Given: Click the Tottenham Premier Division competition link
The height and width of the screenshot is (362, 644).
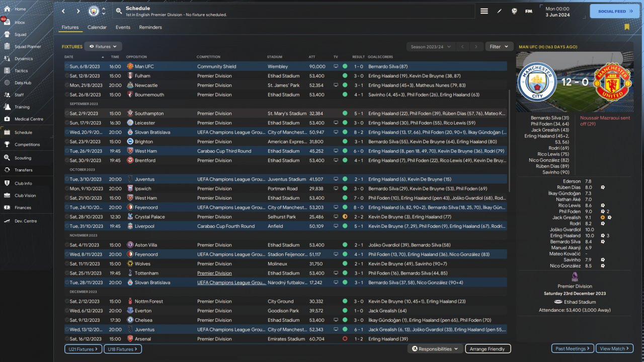Looking at the screenshot, I should coord(214,274).
